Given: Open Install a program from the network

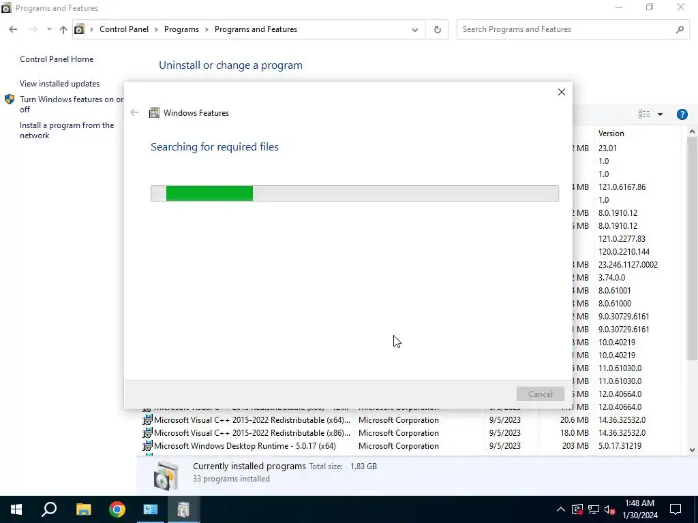Looking at the screenshot, I should 67,130.
